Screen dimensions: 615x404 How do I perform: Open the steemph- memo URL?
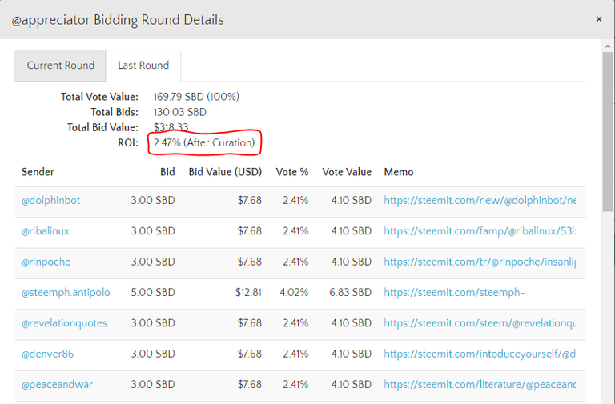[454, 293]
